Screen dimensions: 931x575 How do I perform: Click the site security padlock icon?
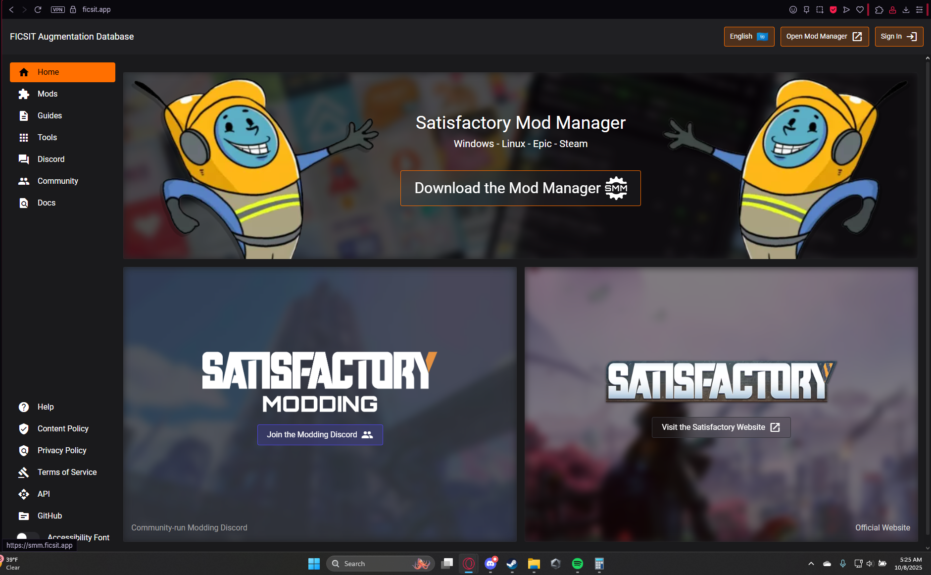(x=73, y=9)
